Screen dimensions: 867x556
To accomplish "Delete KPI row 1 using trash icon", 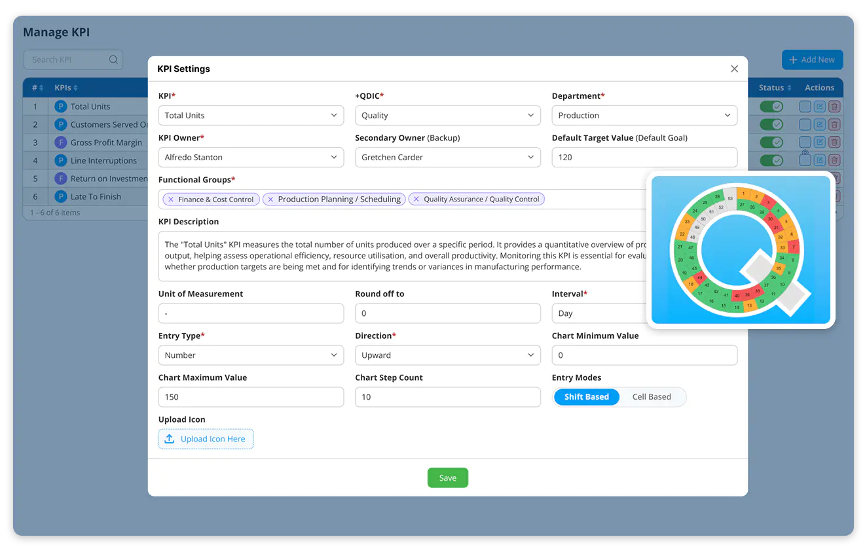I will (834, 107).
